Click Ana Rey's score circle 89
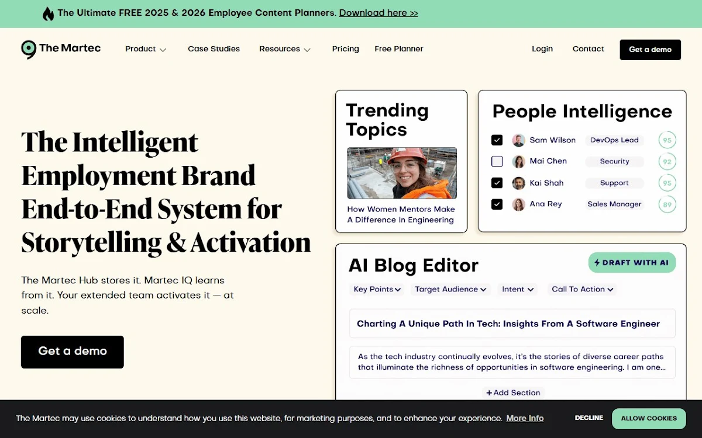Screen dimensions: 702x438 666,204
